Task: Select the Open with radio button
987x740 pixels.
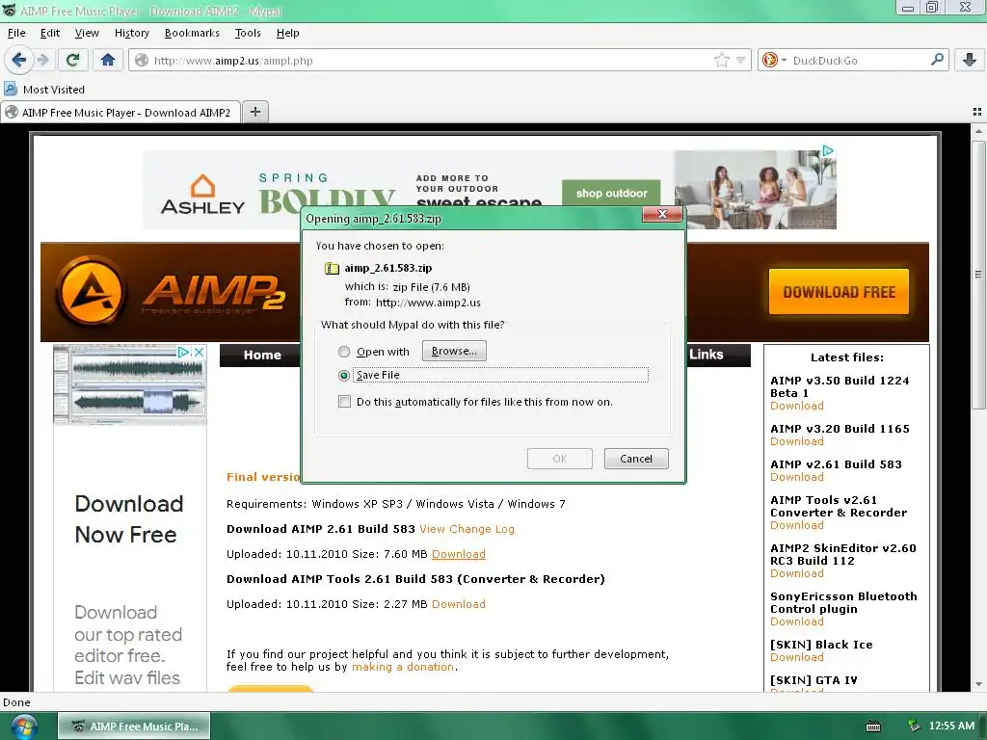Action: [344, 352]
